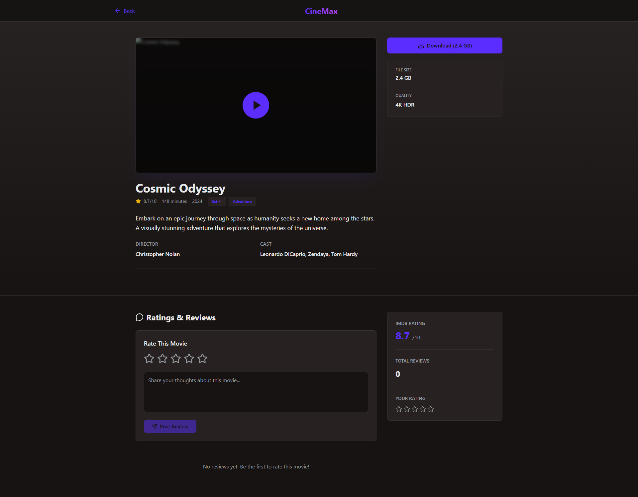
Task: Click the play button on video
Action: [x=256, y=105]
